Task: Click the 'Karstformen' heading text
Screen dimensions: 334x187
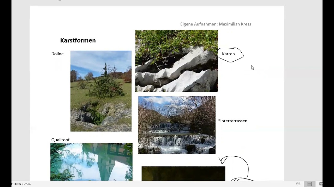Action: [78, 40]
